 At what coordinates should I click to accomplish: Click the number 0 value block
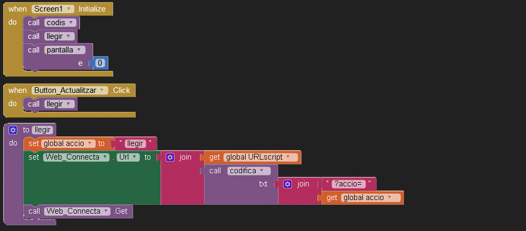[x=100, y=63]
